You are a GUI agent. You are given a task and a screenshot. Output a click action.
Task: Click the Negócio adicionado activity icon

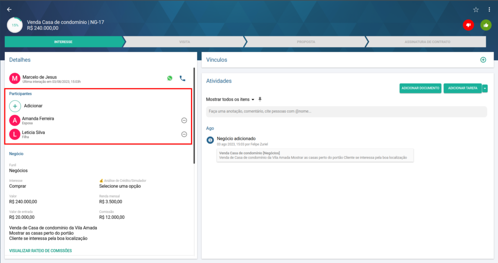pyautogui.click(x=210, y=140)
